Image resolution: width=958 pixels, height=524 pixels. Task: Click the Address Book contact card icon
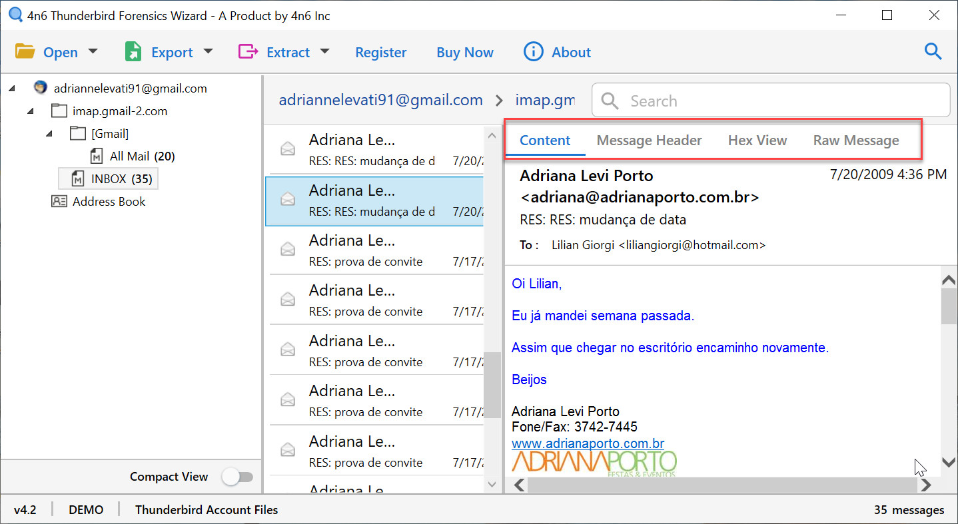59,201
